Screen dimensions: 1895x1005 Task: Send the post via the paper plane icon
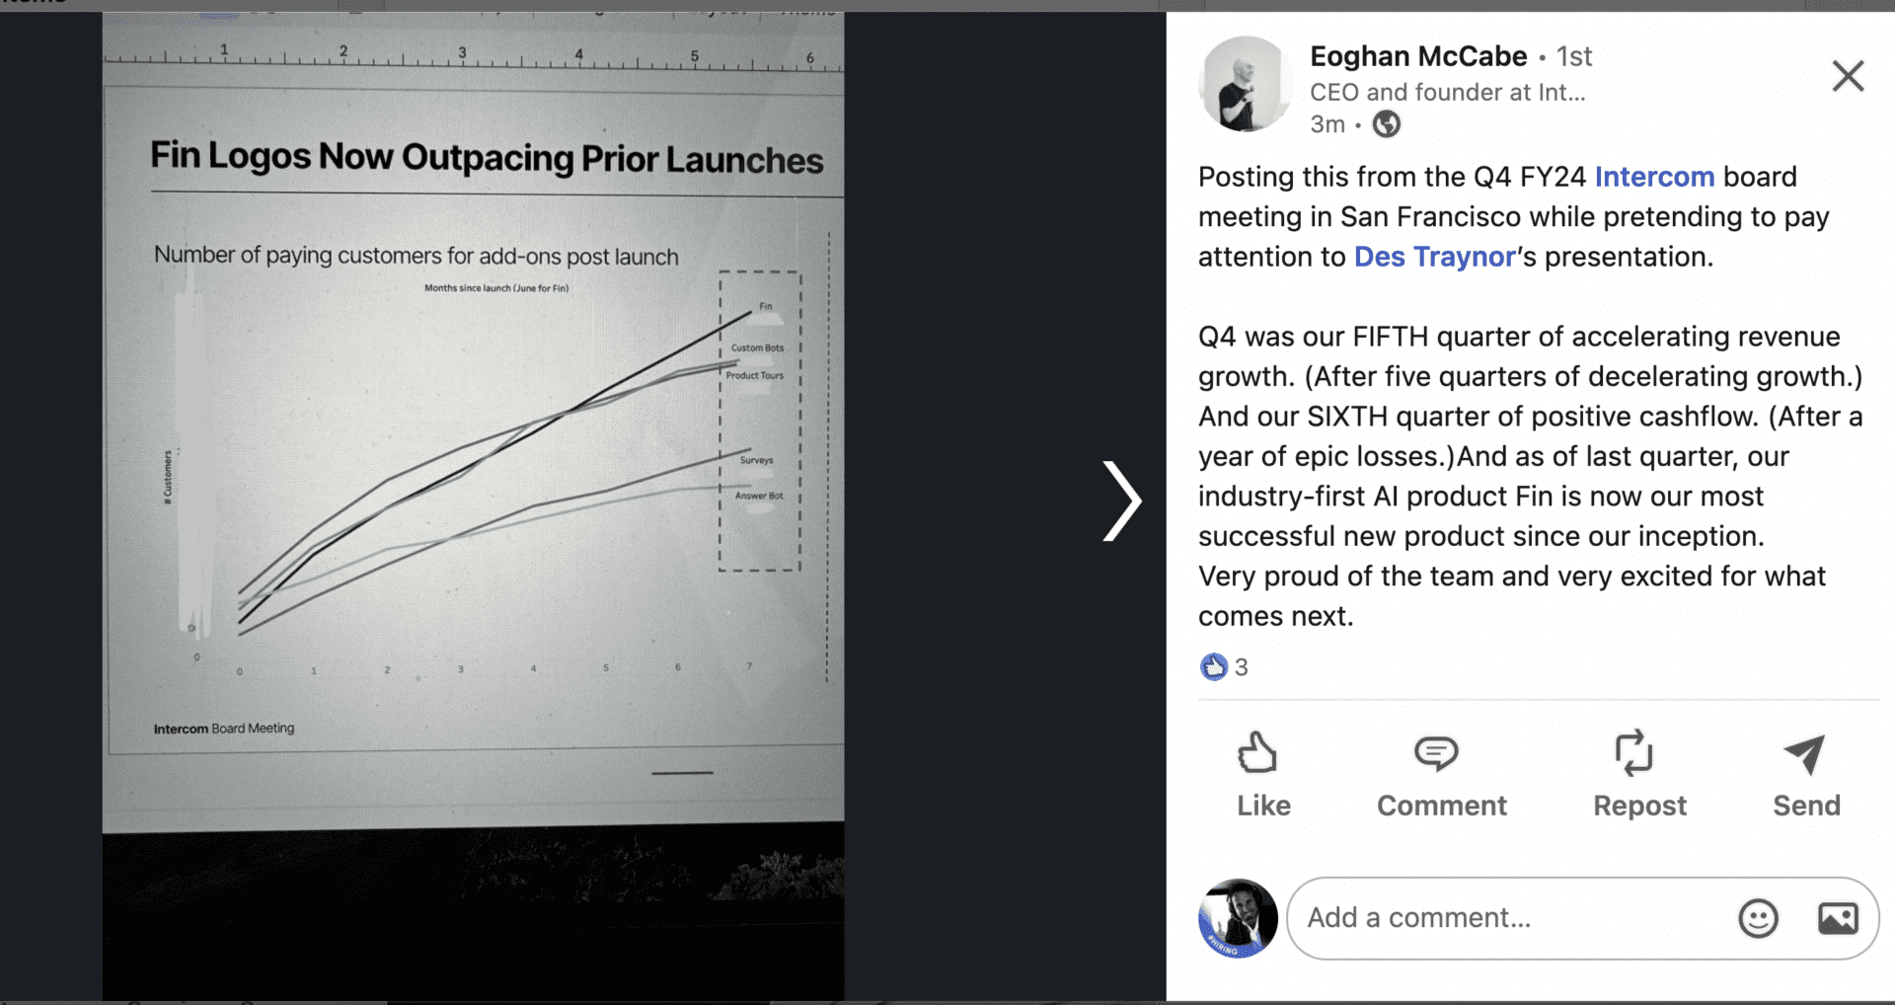1805,775
